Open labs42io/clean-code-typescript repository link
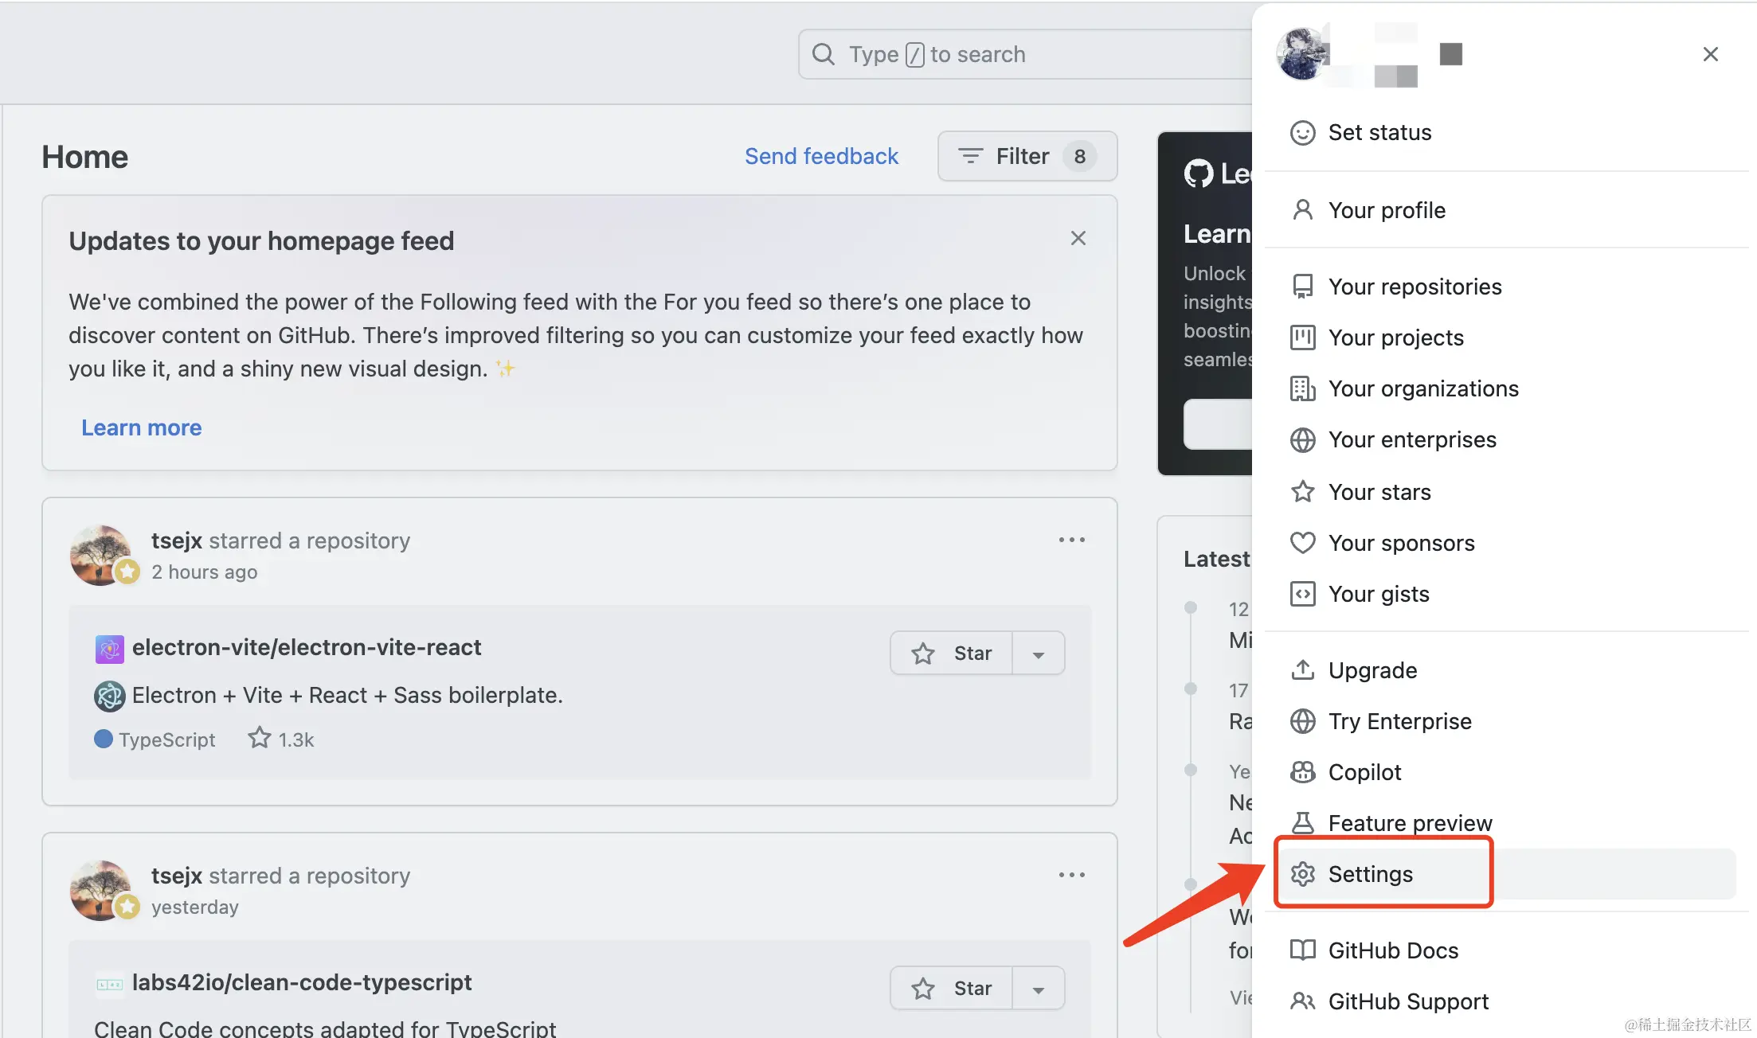Viewport: 1757px width, 1038px height. [x=302, y=982]
